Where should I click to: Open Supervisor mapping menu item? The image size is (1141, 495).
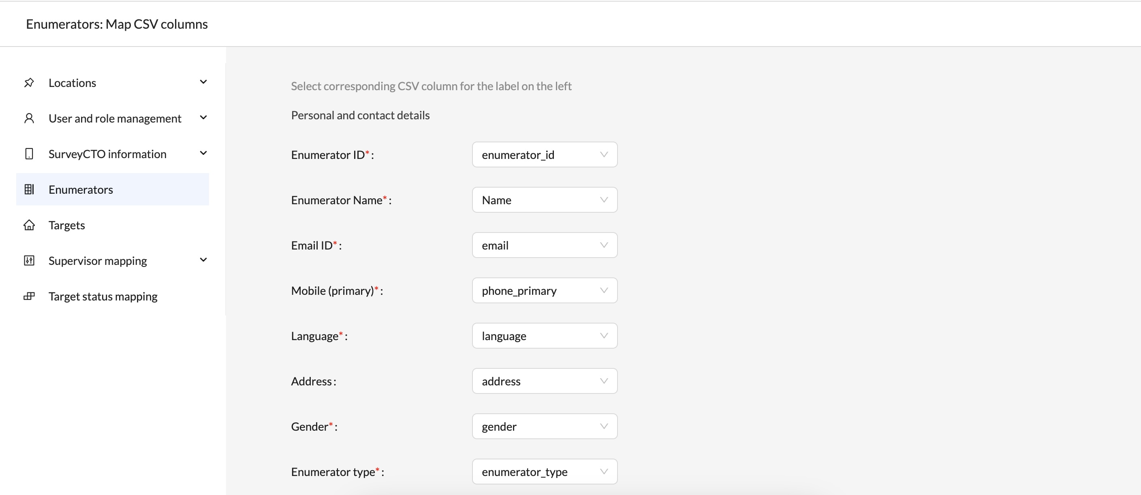point(113,260)
